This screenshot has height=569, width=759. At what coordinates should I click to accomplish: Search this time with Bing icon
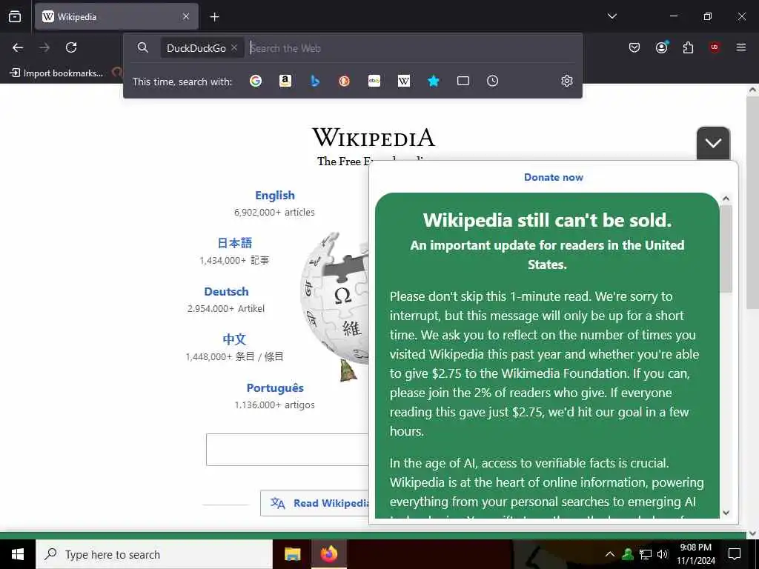[314, 81]
